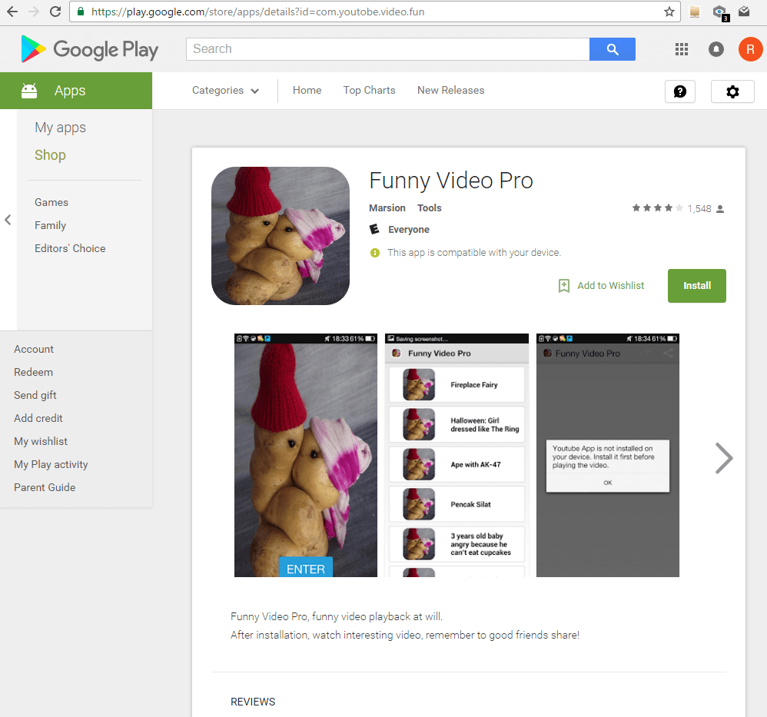The height and width of the screenshot is (717, 767).
Task: Bookmark page with the star icon
Action: pos(669,12)
